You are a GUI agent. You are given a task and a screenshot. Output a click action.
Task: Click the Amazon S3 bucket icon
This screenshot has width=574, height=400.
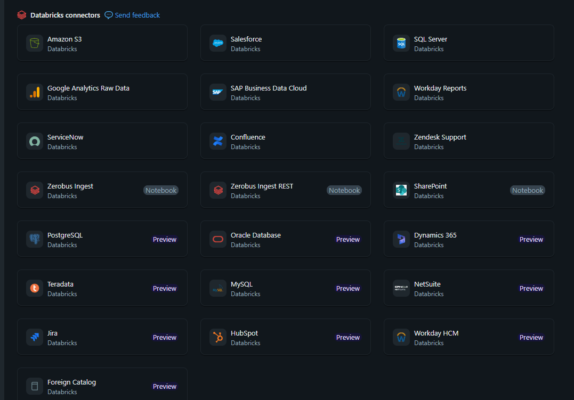click(x=35, y=43)
